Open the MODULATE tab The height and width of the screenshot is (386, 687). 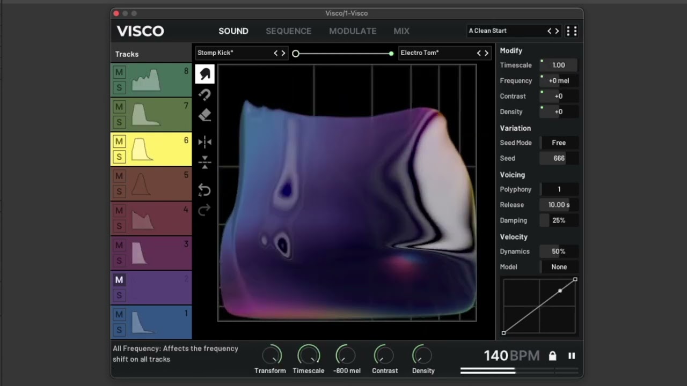point(353,31)
